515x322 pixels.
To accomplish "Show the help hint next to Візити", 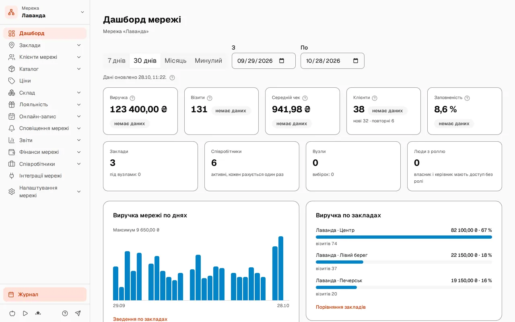I will [210, 98].
